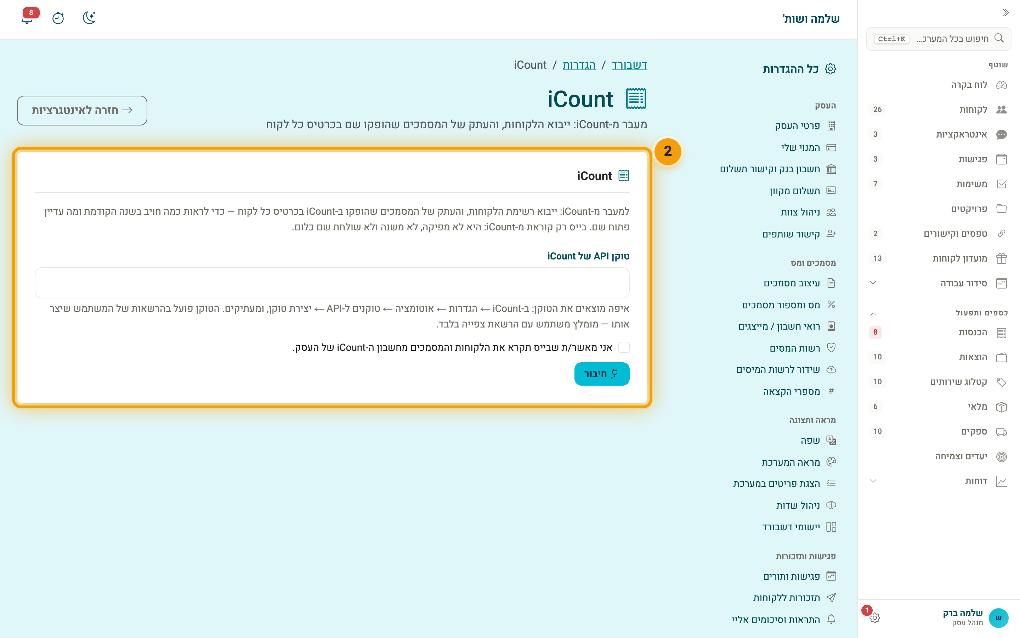
Task: Click חזרה לאינטגרציות button
Action: click(82, 111)
